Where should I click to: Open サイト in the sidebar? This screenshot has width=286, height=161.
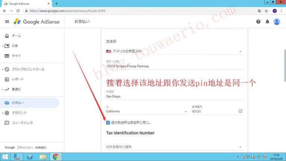(16, 56)
